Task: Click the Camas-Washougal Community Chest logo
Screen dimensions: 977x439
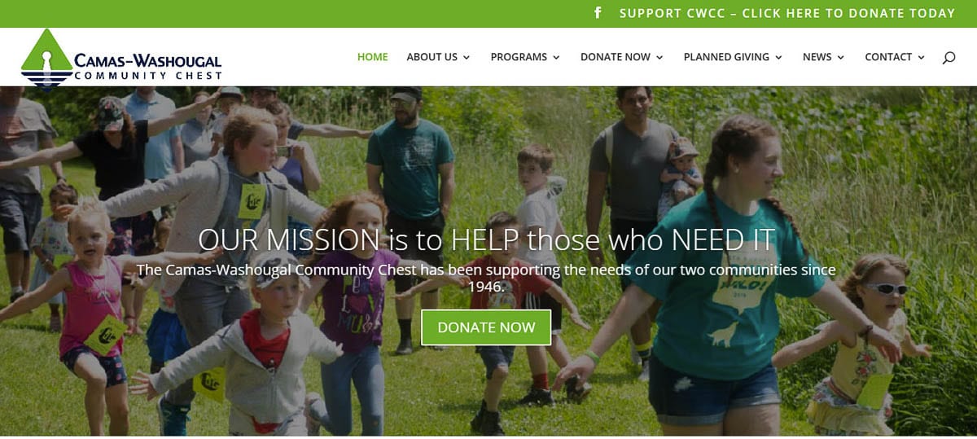Action: [x=121, y=58]
